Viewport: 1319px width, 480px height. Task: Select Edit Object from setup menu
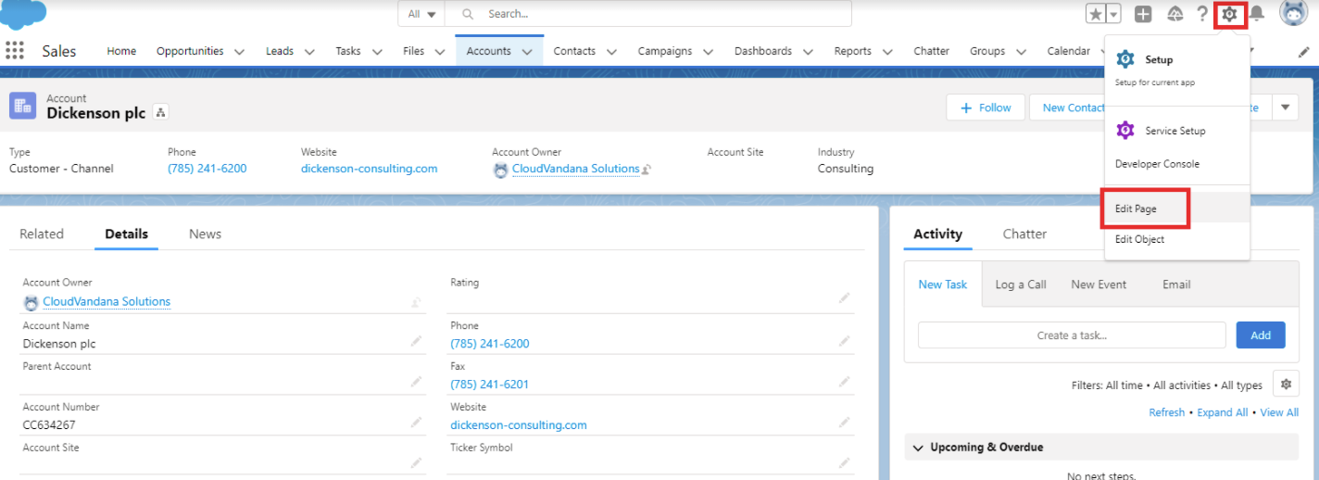[x=1177, y=239]
